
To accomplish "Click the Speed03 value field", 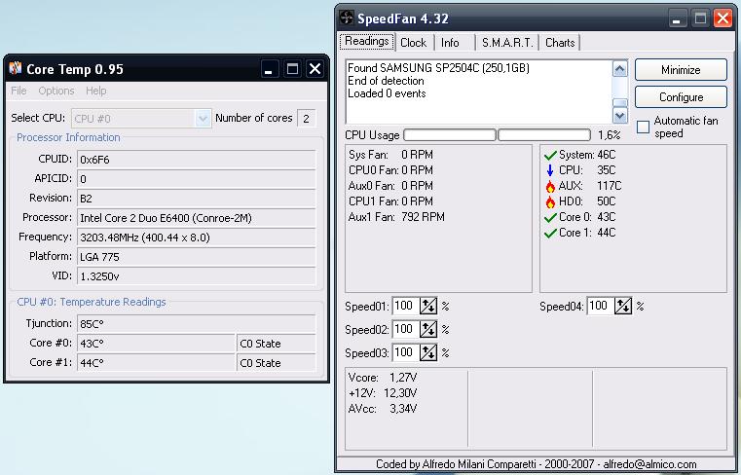I will [x=405, y=352].
